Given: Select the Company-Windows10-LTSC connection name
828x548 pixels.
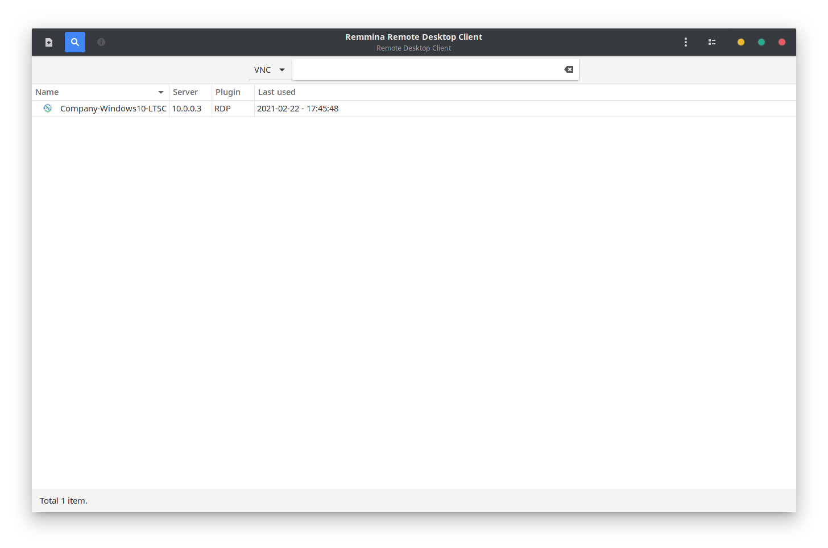Looking at the screenshot, I should tap(113, 109).
